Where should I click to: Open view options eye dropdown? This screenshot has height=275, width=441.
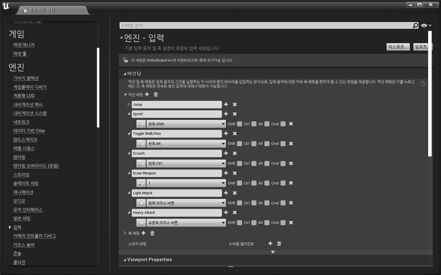click(426, 26)
